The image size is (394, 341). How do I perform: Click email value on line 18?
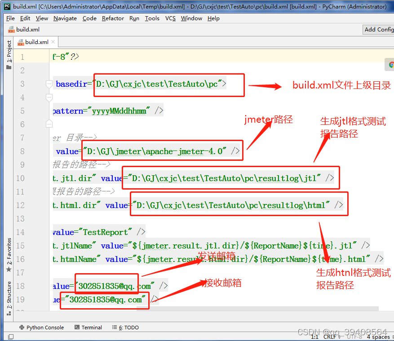tap(115, 286)
